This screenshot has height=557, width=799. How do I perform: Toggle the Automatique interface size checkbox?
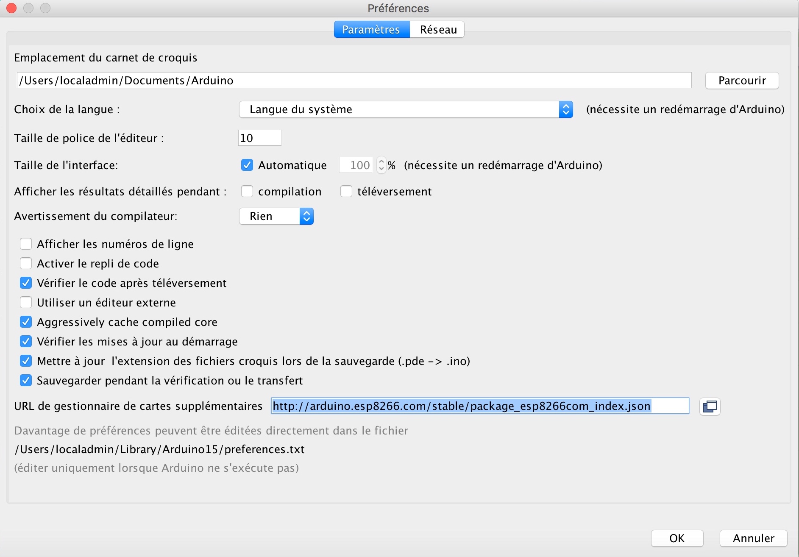click(x=247, y=165)
